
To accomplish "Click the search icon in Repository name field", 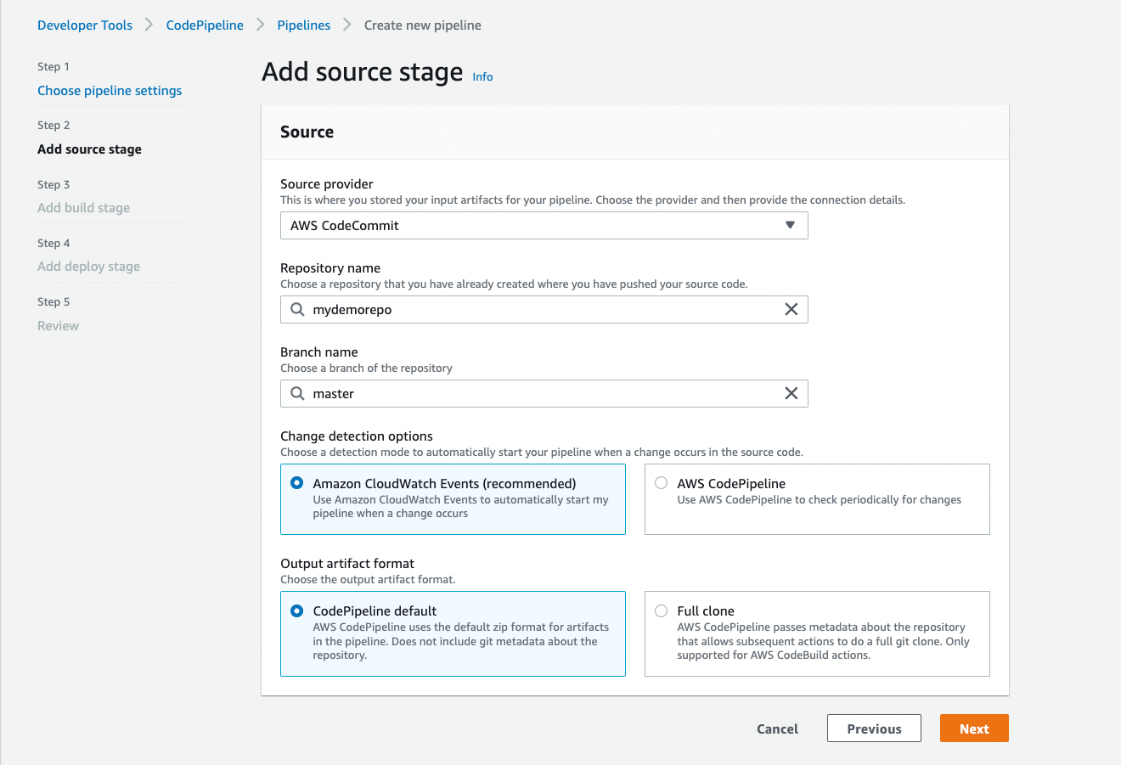I will click(297, 309).
